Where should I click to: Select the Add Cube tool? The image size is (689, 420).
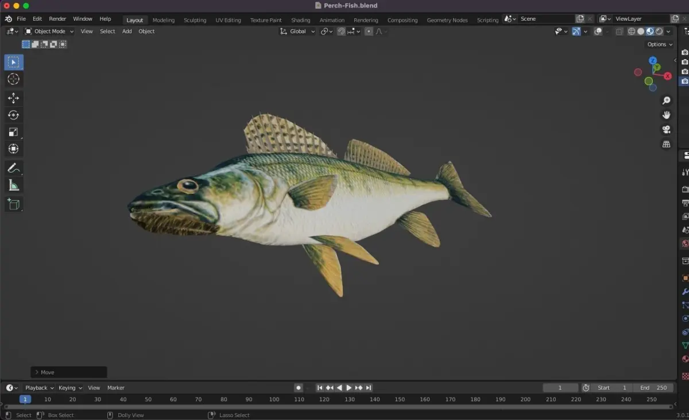[14, 204]
